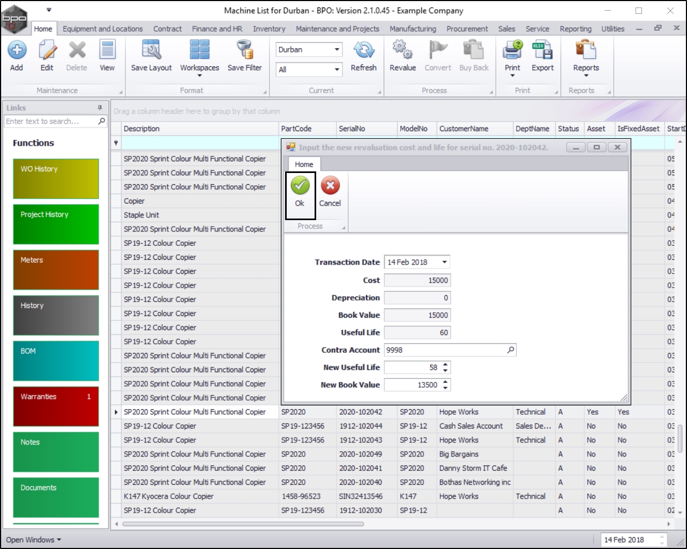Click the Refresh icon in ribbon
This screenshot has height=549, width=687.
[363, 50]
